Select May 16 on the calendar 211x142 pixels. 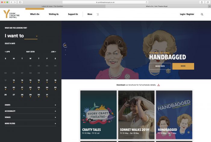[x=39, y=81]
